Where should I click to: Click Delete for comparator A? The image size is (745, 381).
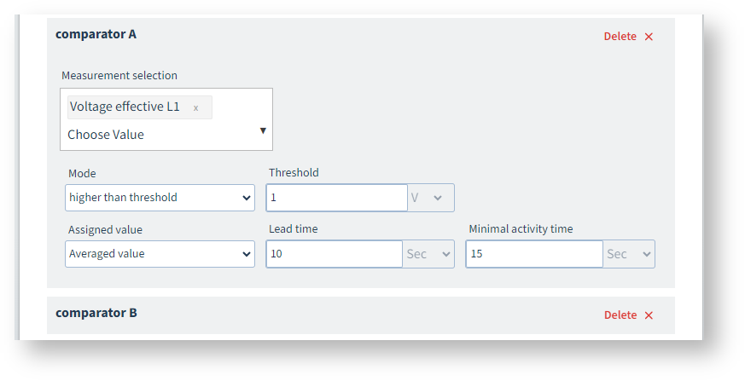click(x=620, y=37)
